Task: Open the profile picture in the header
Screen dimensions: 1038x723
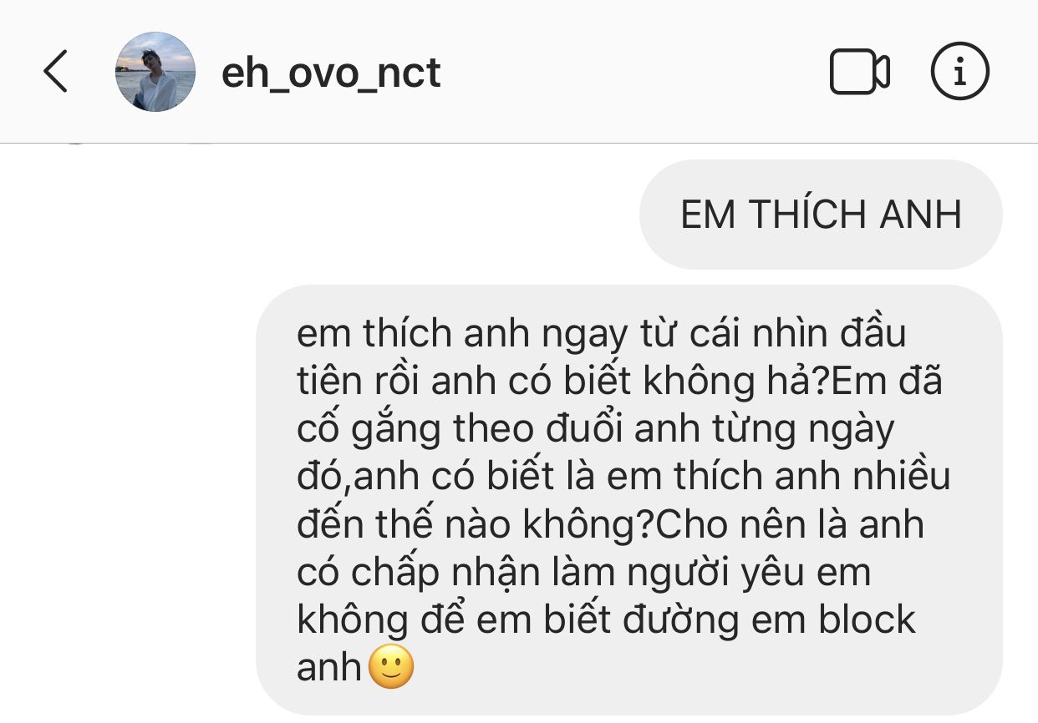Action: [x=155, y=72]
